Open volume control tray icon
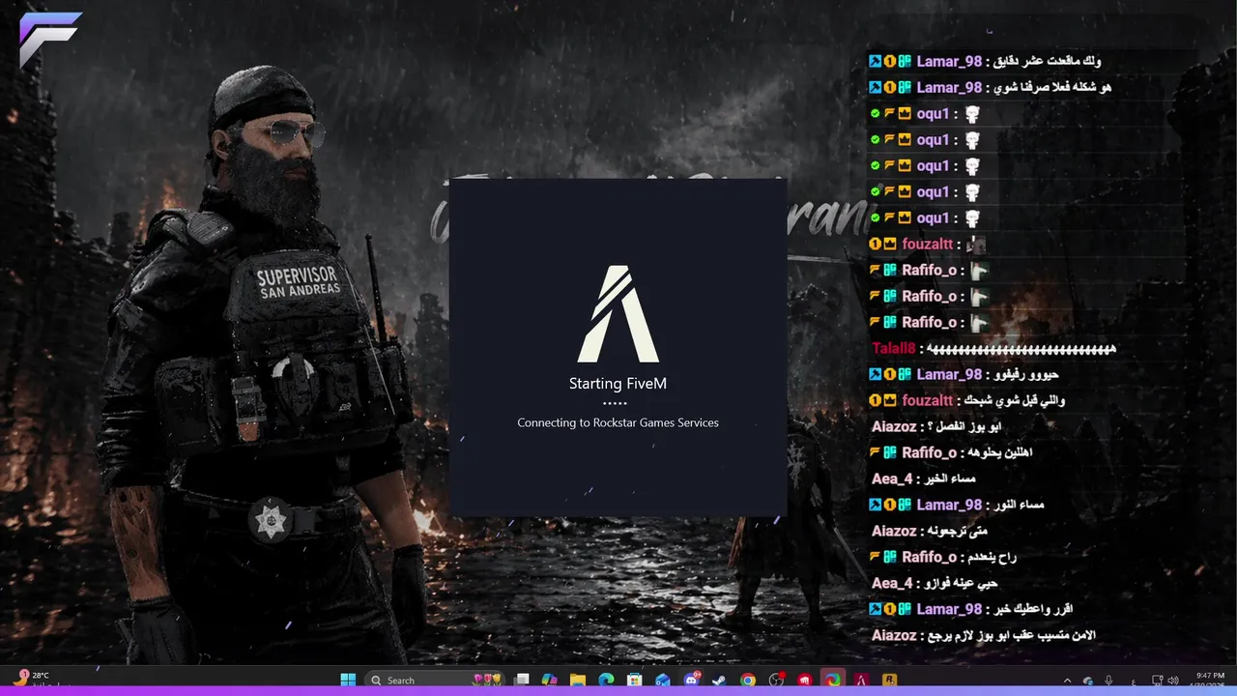Viewport: 1237px width, 696px height. (x=1173, y=681)
